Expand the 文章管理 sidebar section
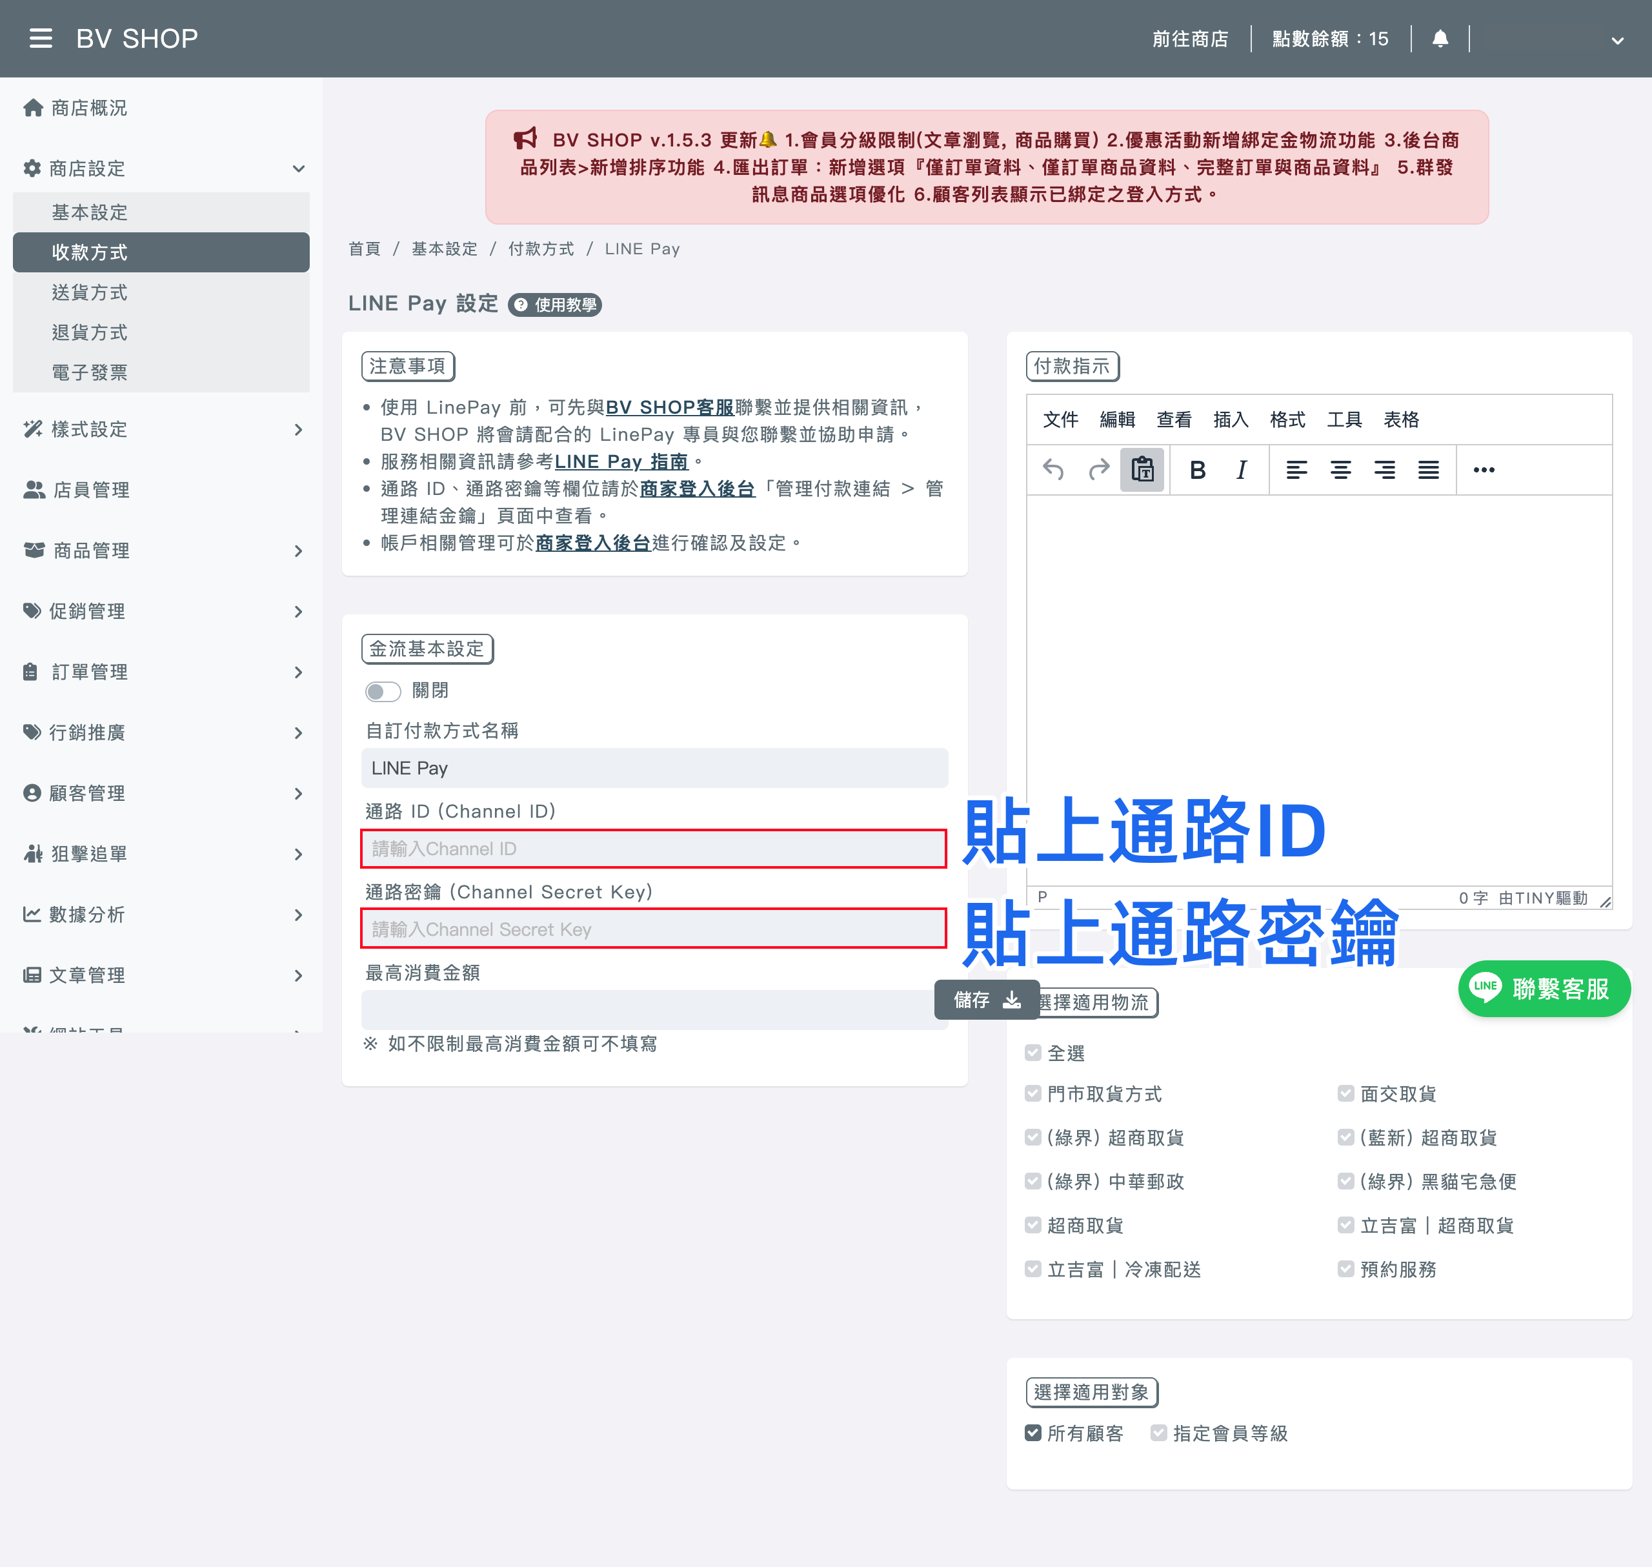The height and width of the screenshot is (1567, 1652). pyautogui.click(x=161, y=976)
